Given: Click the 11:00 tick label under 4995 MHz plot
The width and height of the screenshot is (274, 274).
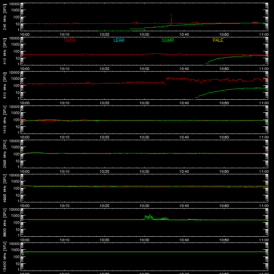Looking at the screenshot, I should pyautogui.click(x=264, y=206).
